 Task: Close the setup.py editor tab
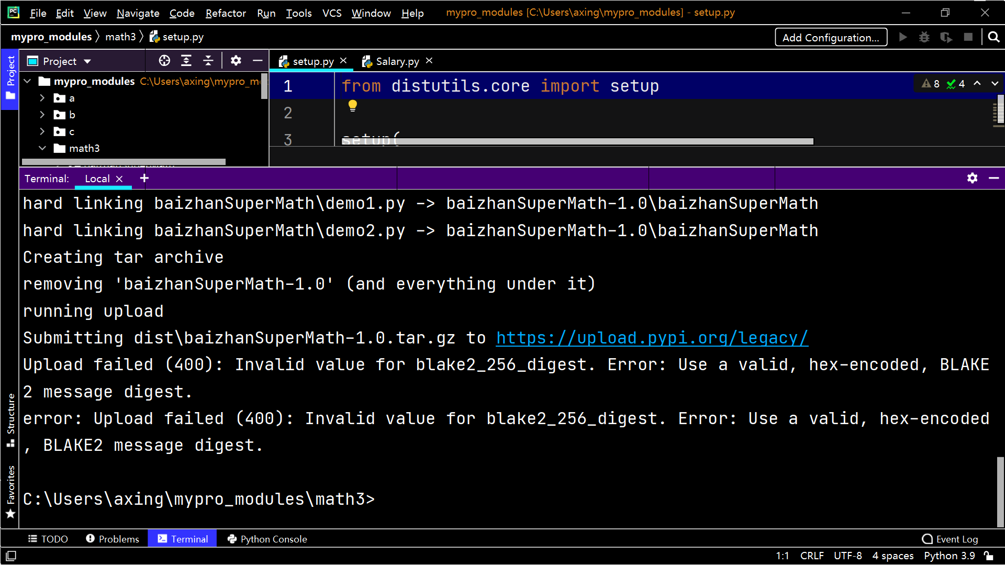click(x=343, y=61)
